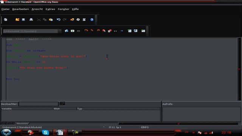Click the New document icon
This screenshot has width=242, height=136.
6,20
